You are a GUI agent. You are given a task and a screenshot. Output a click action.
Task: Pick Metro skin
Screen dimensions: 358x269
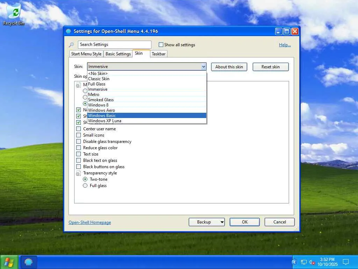coord(147,95)
